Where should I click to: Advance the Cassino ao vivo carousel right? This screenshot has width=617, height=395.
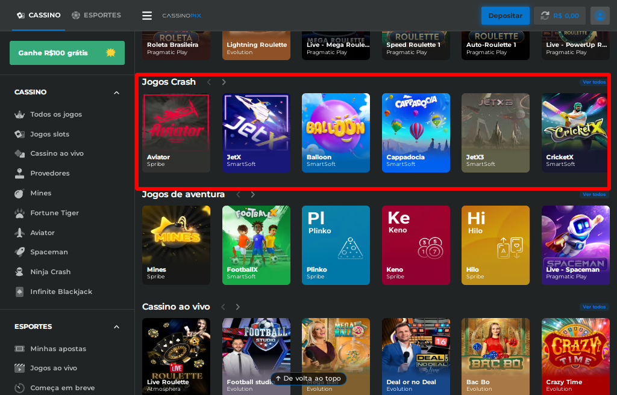click(238, 307)
